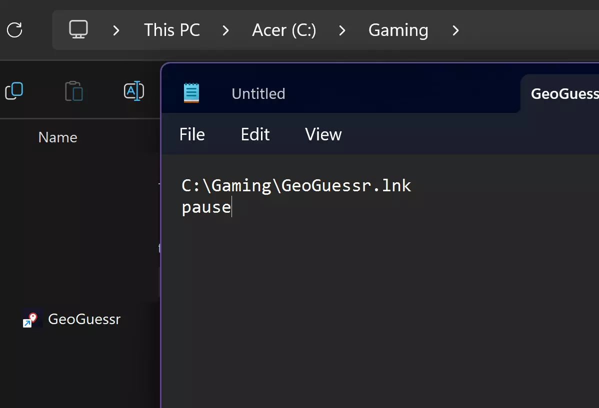This screenshot has width=599, height=408.
Task: Expand the chevron after This PC
Action: pyautogui.click(x=225, y=30)
